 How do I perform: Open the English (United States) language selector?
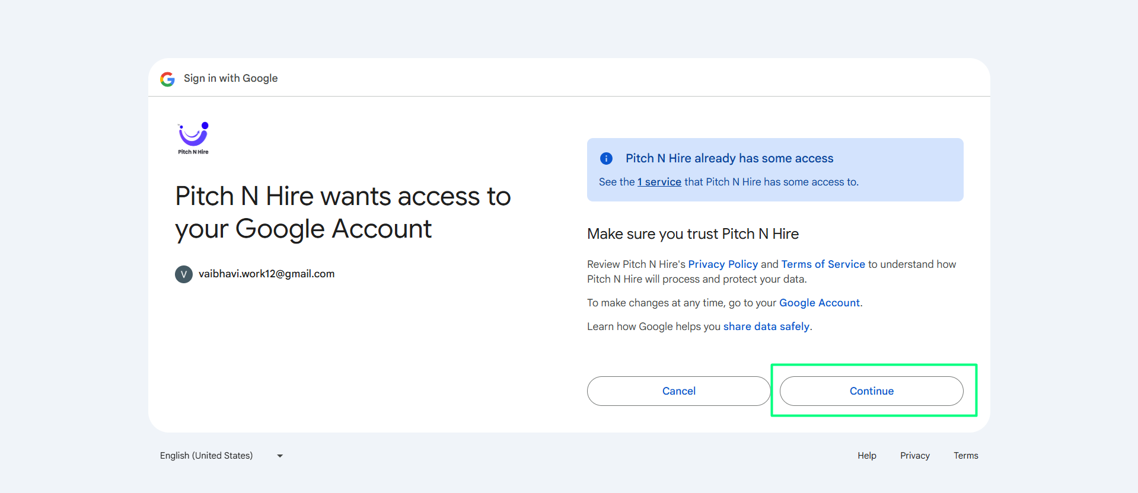click(222, 456)
